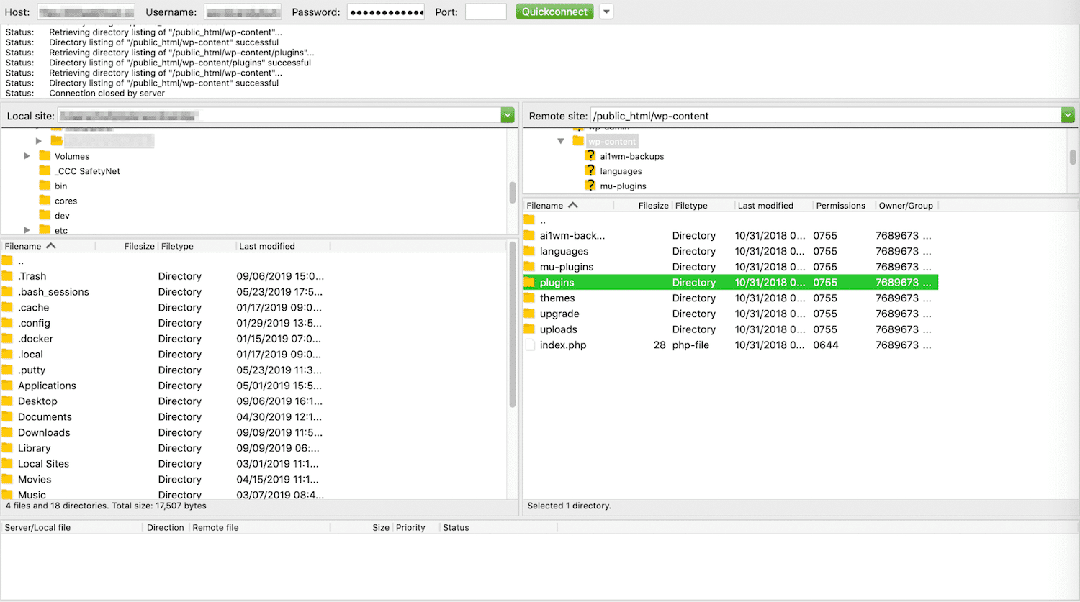Image resolution: width=1080 pixels, height=602 pixels.
Task: Select the themes folder in remote listing
Action: [x=557, y=298]
